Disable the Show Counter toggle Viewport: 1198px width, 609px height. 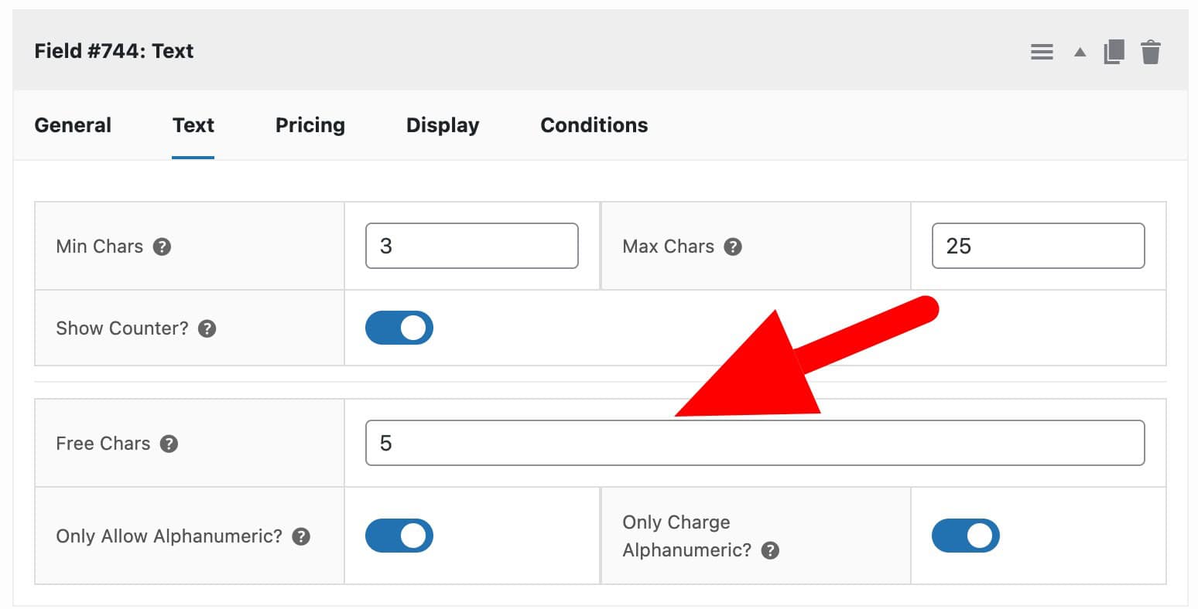399,328
